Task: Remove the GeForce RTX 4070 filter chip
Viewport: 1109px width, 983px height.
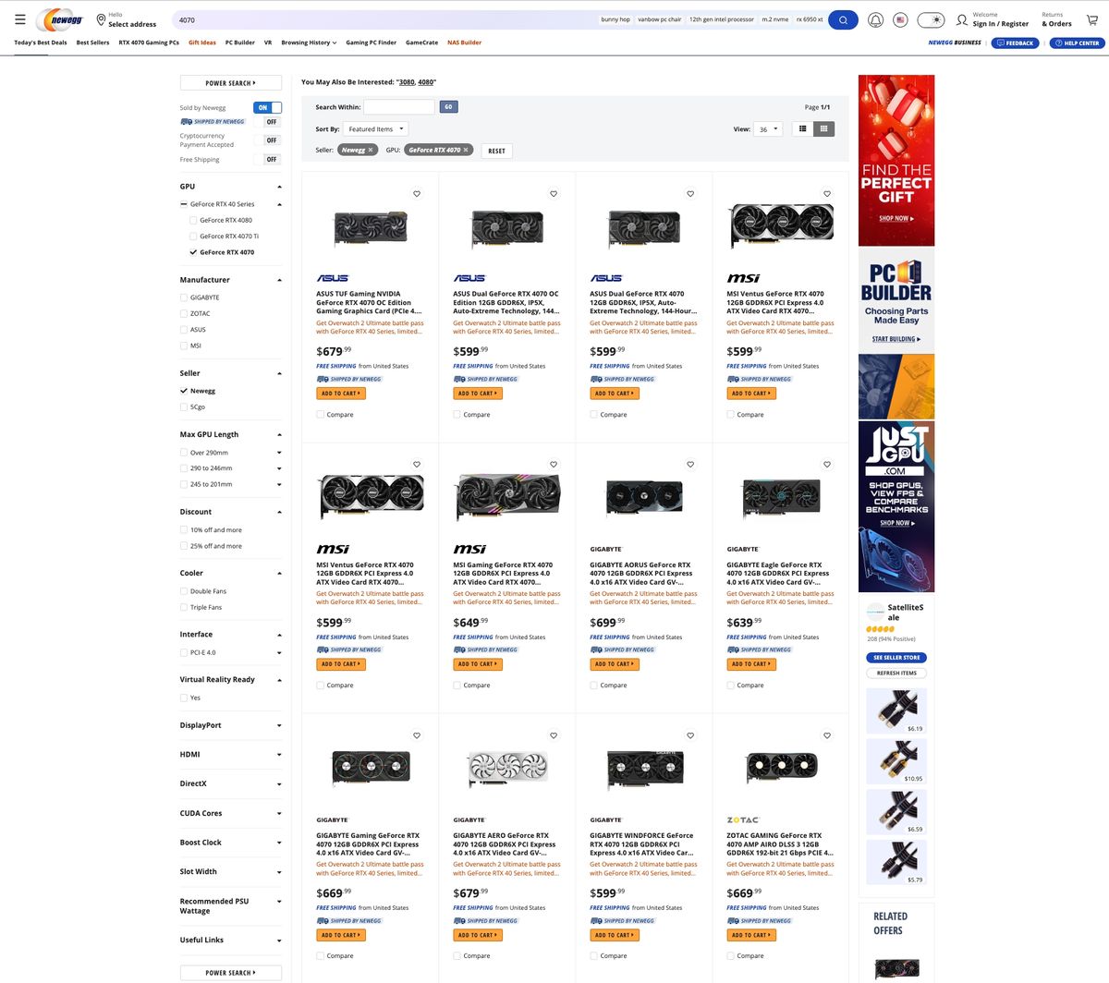Action: coord(466,150)
